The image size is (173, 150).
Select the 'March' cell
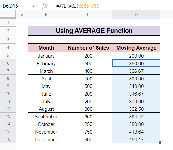pyautogui.click(x=46, y=71)
